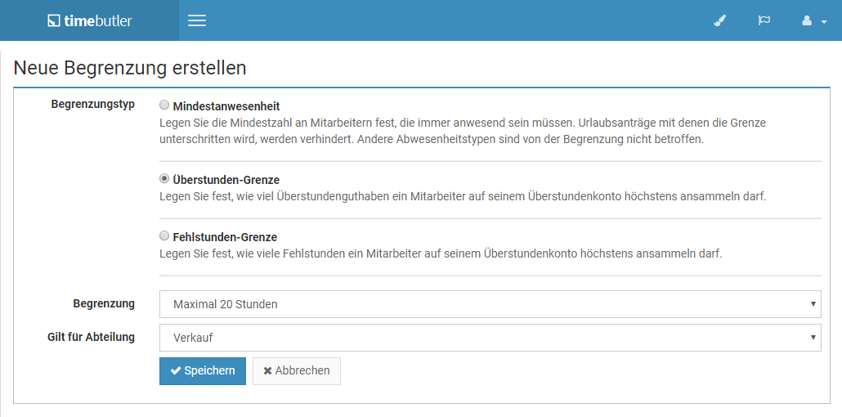The height and width of the screenshot is (417, 842).
Task: Click the X icon on Abbrechen
Action: 267,370
